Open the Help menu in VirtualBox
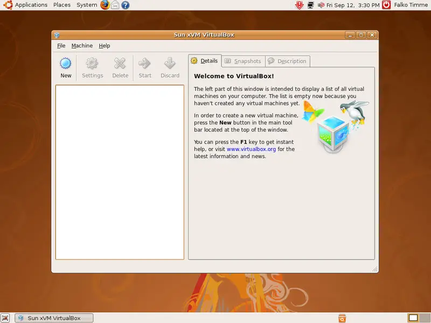 pos(104,46)
